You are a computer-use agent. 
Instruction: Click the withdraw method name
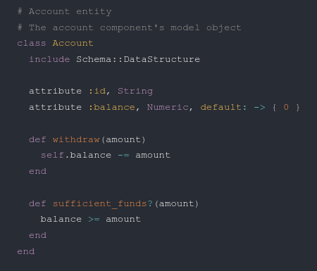76,139
